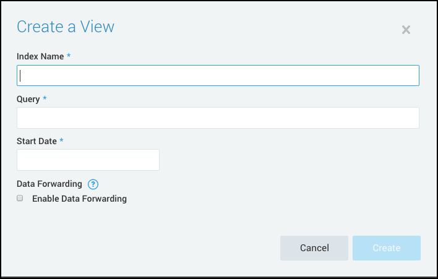This screenshot has width=438, height=279.
Task: Open the Data Forwarding help icon
Action: click(x=93, y=184)
